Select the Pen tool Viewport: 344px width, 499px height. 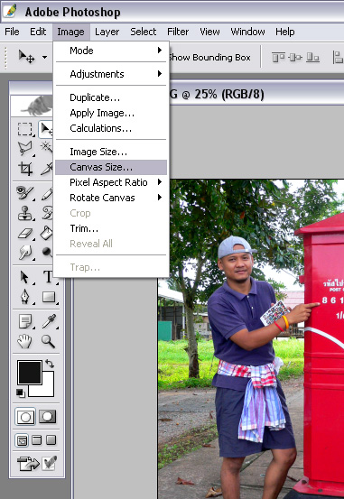coord(25,297)
